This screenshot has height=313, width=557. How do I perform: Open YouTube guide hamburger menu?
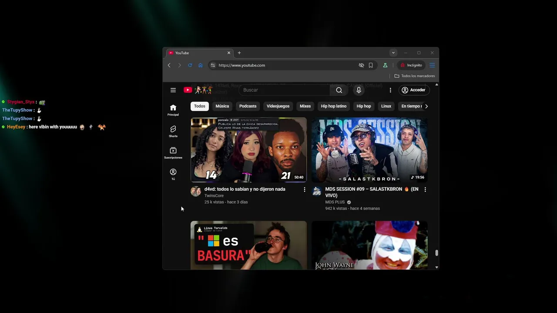pos(173,90)
